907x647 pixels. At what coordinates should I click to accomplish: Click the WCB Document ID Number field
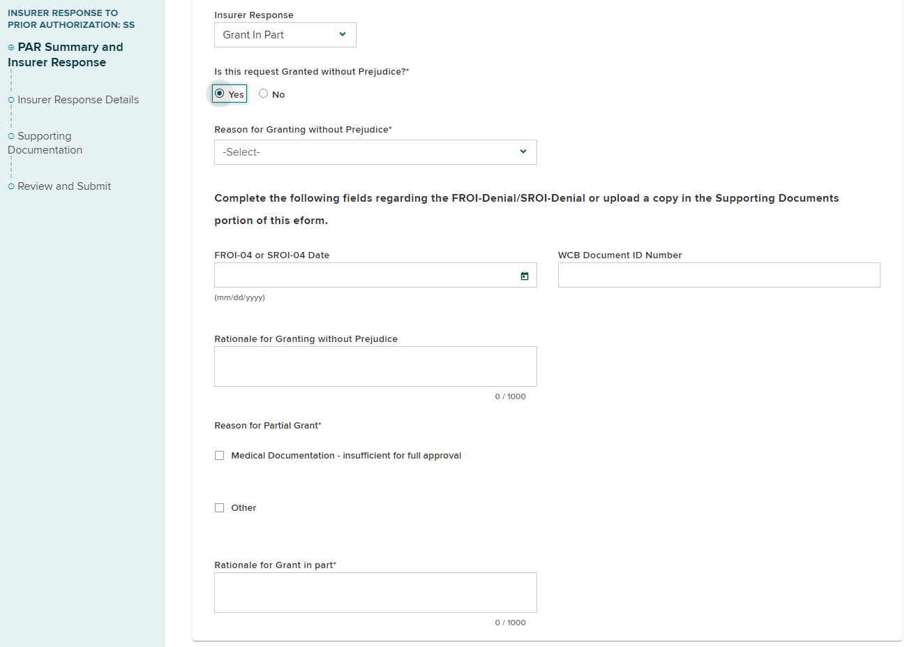[719, 276]
